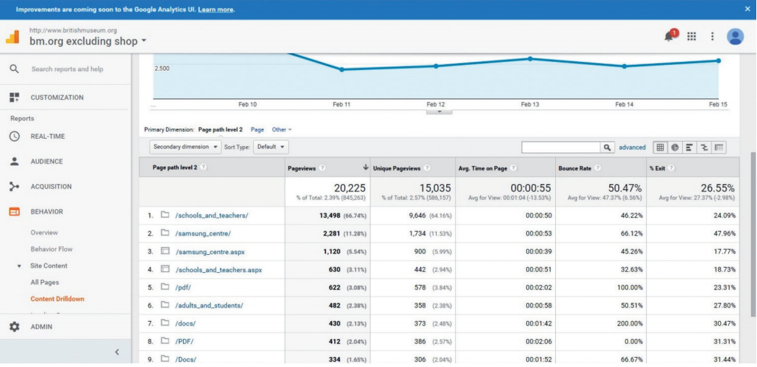Switch to the Pivot table view
This screenshot has height=367, width=757.
(x=718, y=148)
